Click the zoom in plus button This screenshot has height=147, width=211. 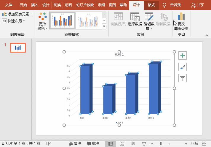tap(186, 144)
